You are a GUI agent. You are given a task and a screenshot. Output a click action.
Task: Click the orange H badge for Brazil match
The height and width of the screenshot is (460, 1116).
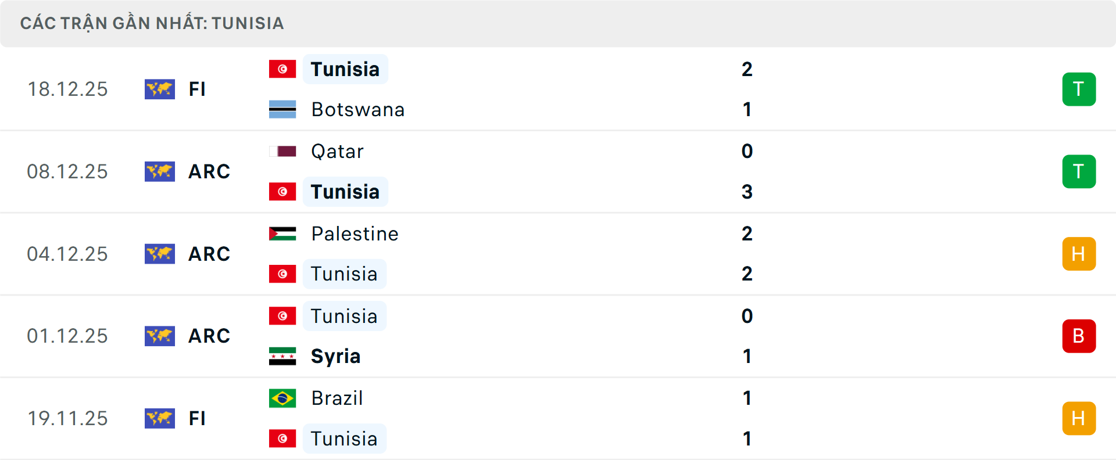pos(1079,418)
